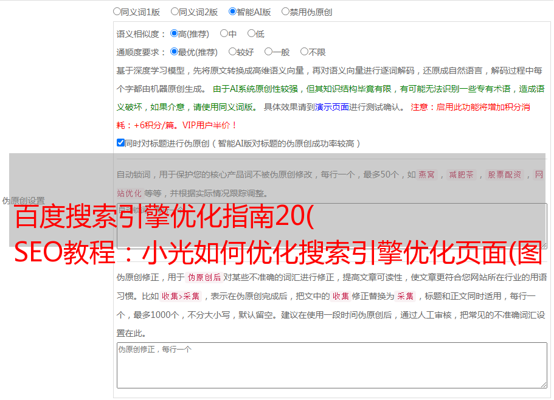Click the 通顺度要求 label

tap(141, 52)
